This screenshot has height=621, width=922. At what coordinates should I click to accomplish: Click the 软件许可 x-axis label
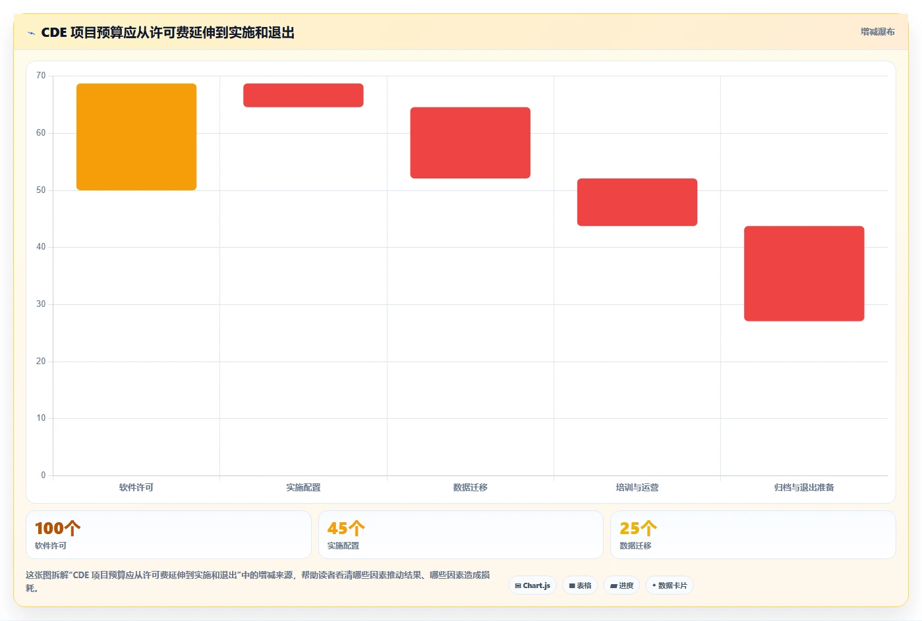(x=136, y=487)
